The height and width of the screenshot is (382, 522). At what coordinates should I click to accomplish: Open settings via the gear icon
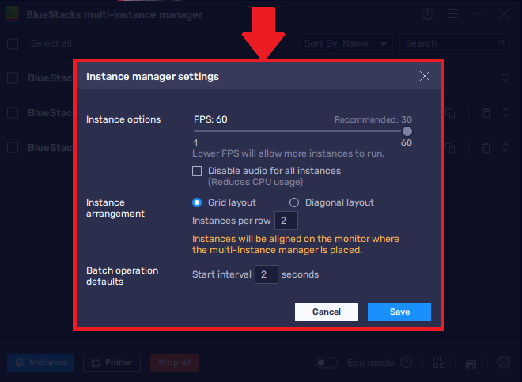click(x=503, y=362)
